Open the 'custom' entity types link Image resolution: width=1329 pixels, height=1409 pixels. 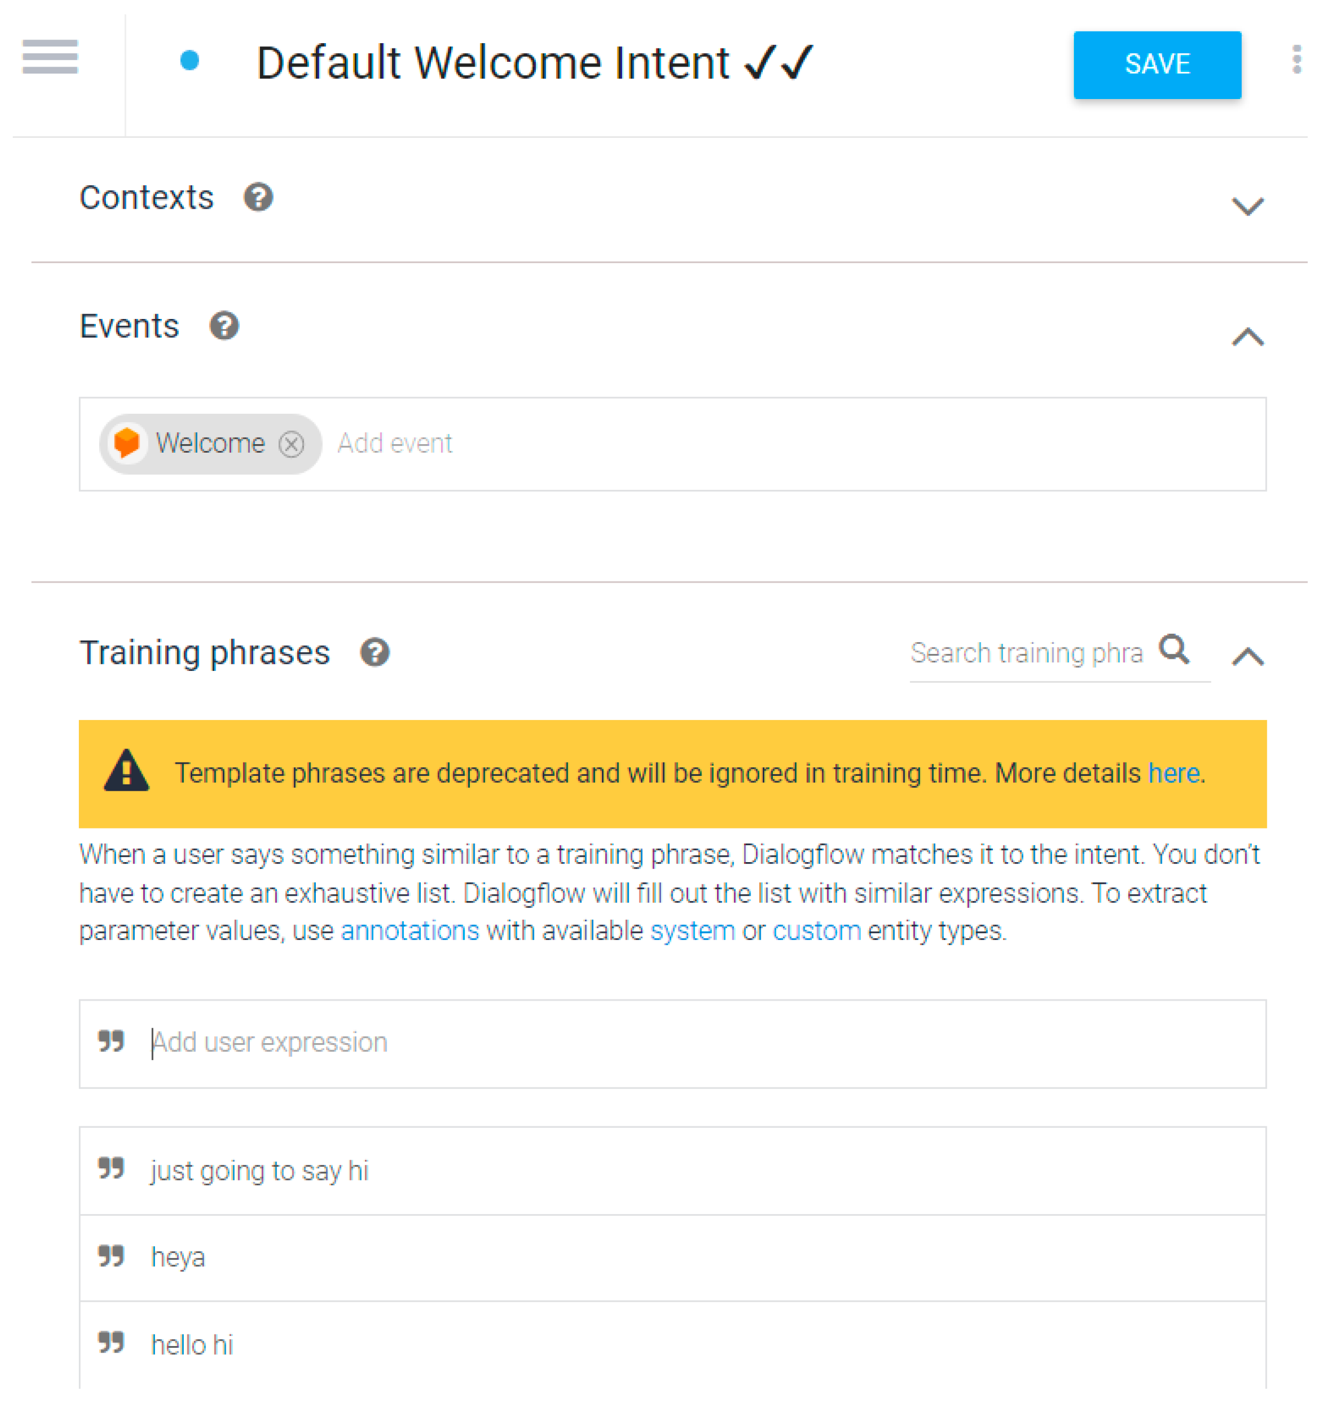click(817, 931)
